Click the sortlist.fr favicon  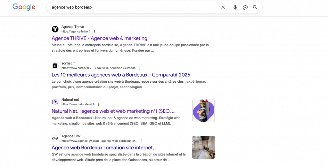coord(55,65)
